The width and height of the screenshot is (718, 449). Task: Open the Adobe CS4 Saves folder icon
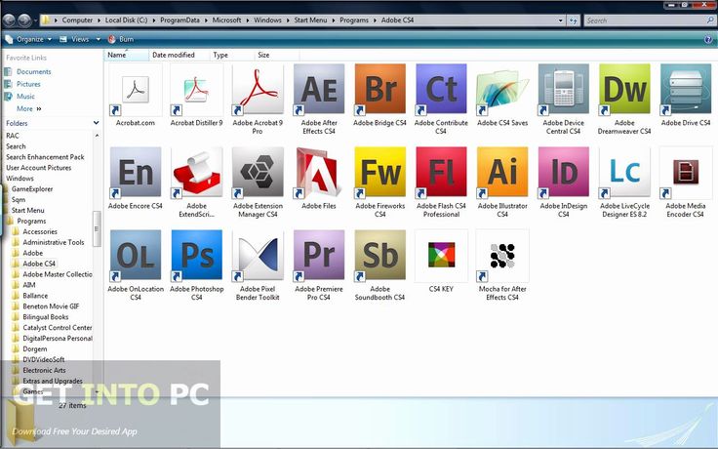pyautogui.click(x=502, y=90)
